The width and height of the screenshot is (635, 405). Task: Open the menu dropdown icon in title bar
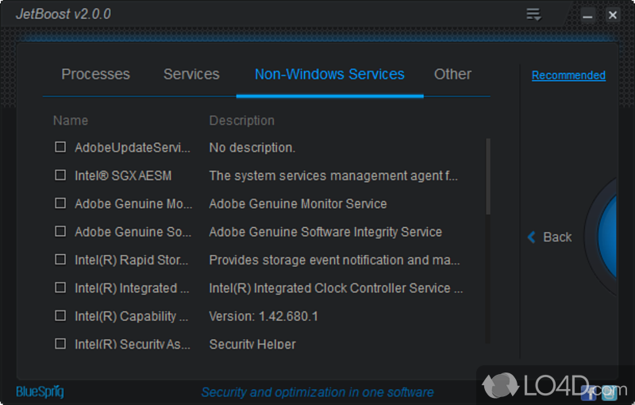click(533, 14)
